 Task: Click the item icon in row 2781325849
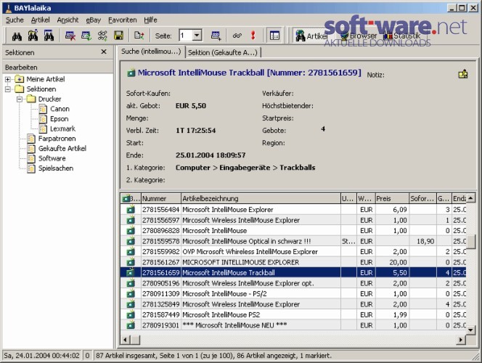pyautogui.click(x=131, y=304)
